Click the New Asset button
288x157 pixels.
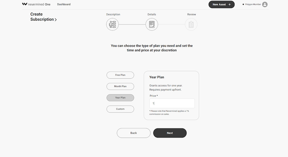tap(221, 4)
